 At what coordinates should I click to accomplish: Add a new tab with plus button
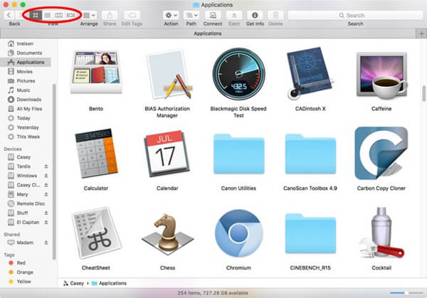pyautogui.click(x=421, y=33)
